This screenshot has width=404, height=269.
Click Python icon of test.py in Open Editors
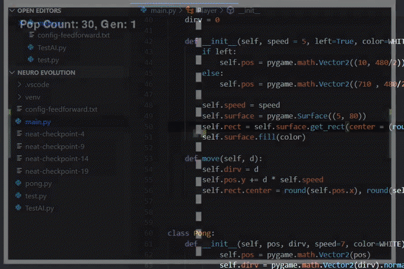pos(31,59)
